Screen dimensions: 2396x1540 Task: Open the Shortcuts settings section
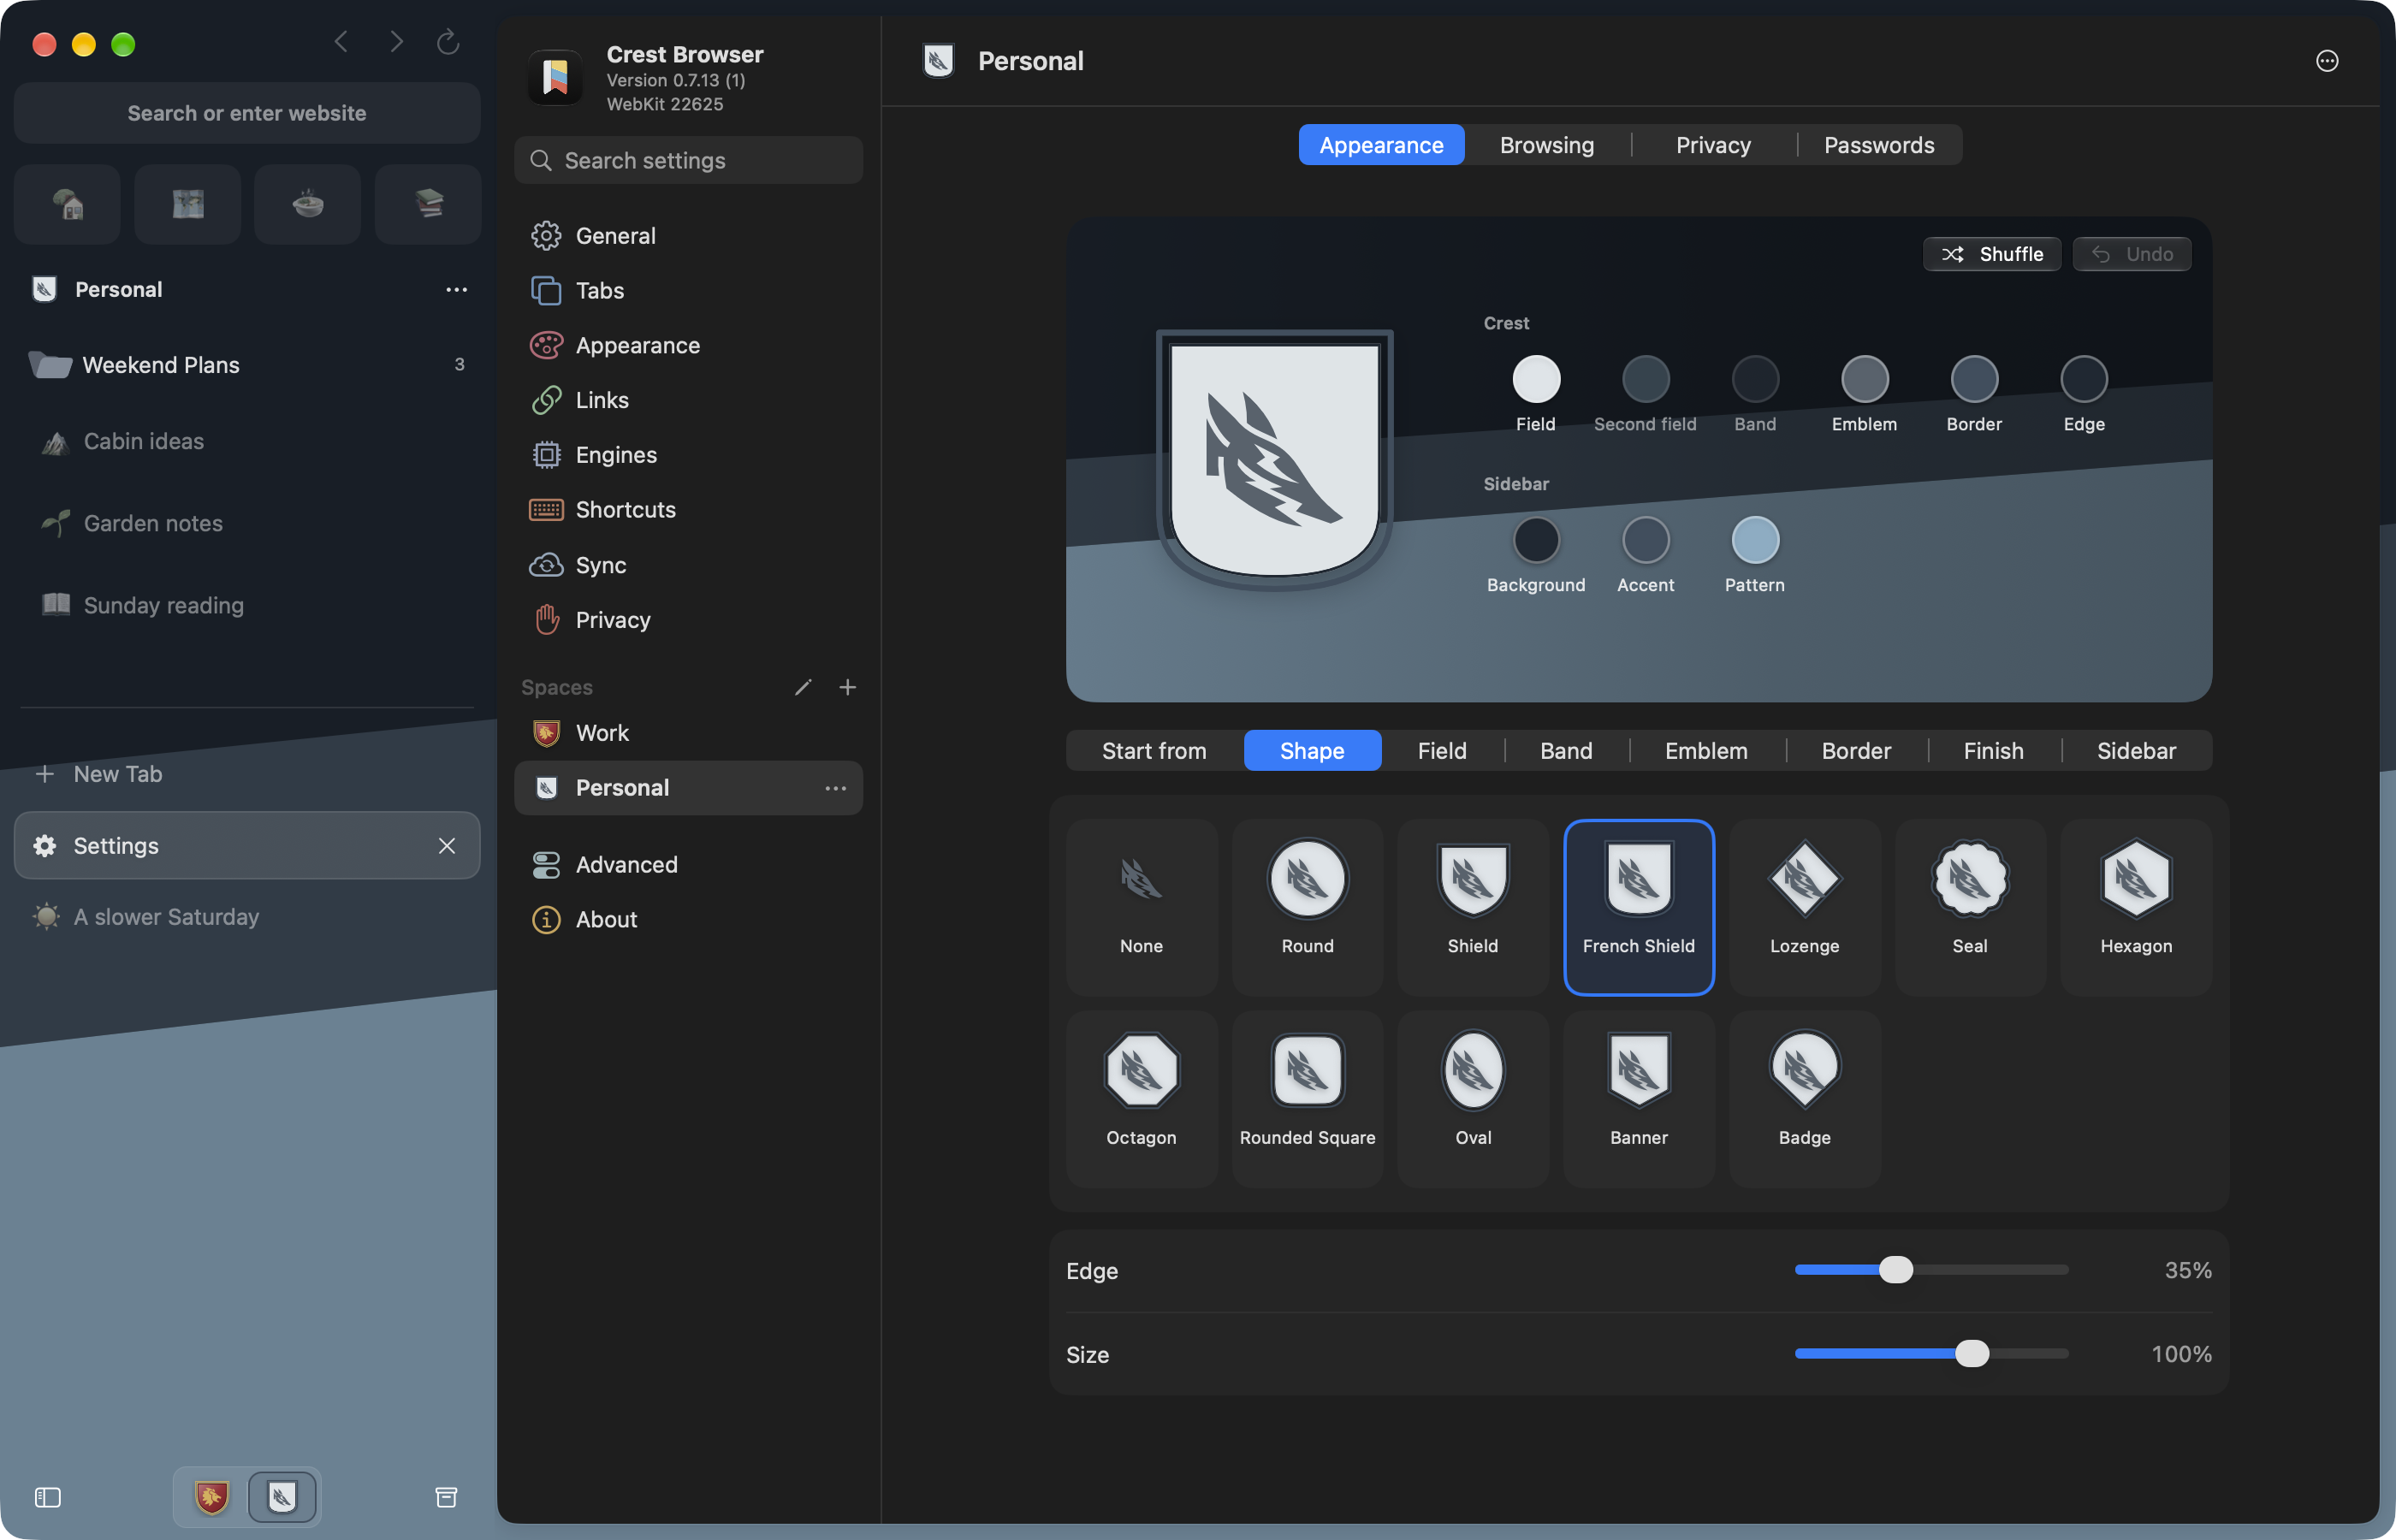click(688, 510)
